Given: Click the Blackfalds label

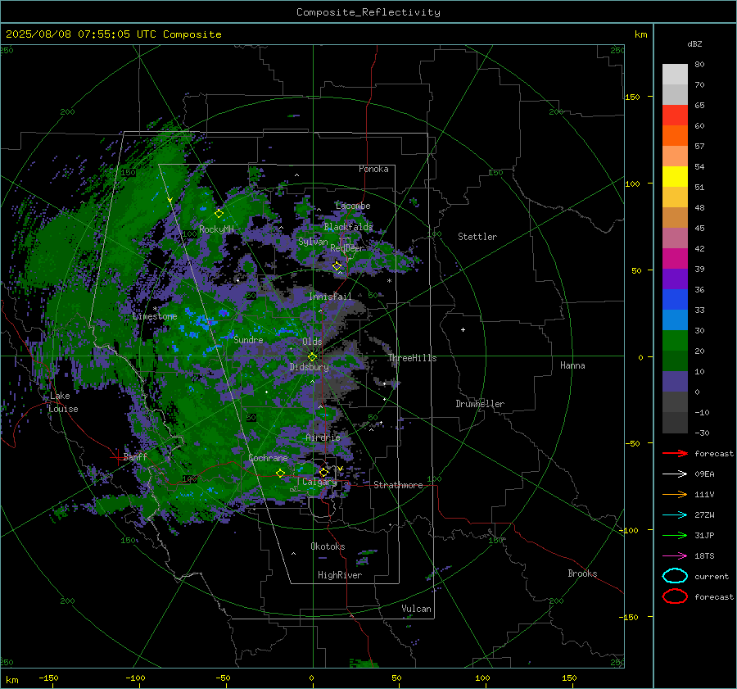Looking at the screenshot, I should click(x=348, y=227).
